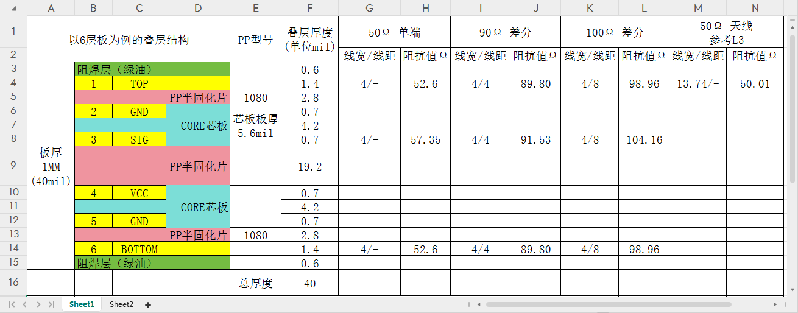Add a new sheet with plus icon

click(x=147, y=304)
